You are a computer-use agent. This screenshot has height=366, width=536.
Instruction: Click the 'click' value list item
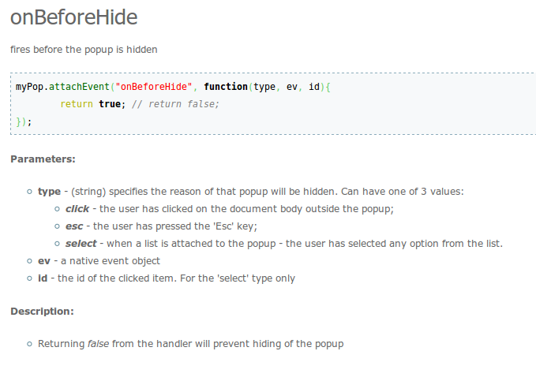(230, 209)
